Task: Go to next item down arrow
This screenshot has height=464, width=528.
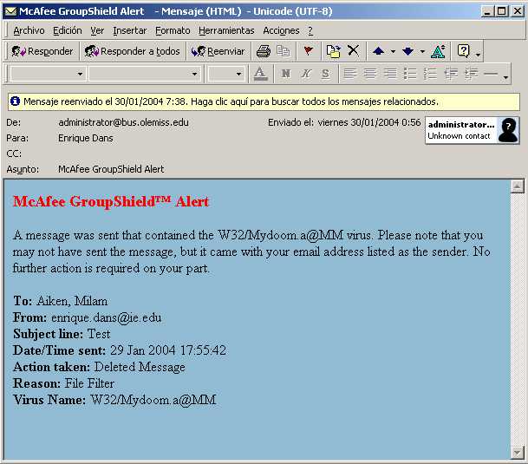Action: (407, 51)
